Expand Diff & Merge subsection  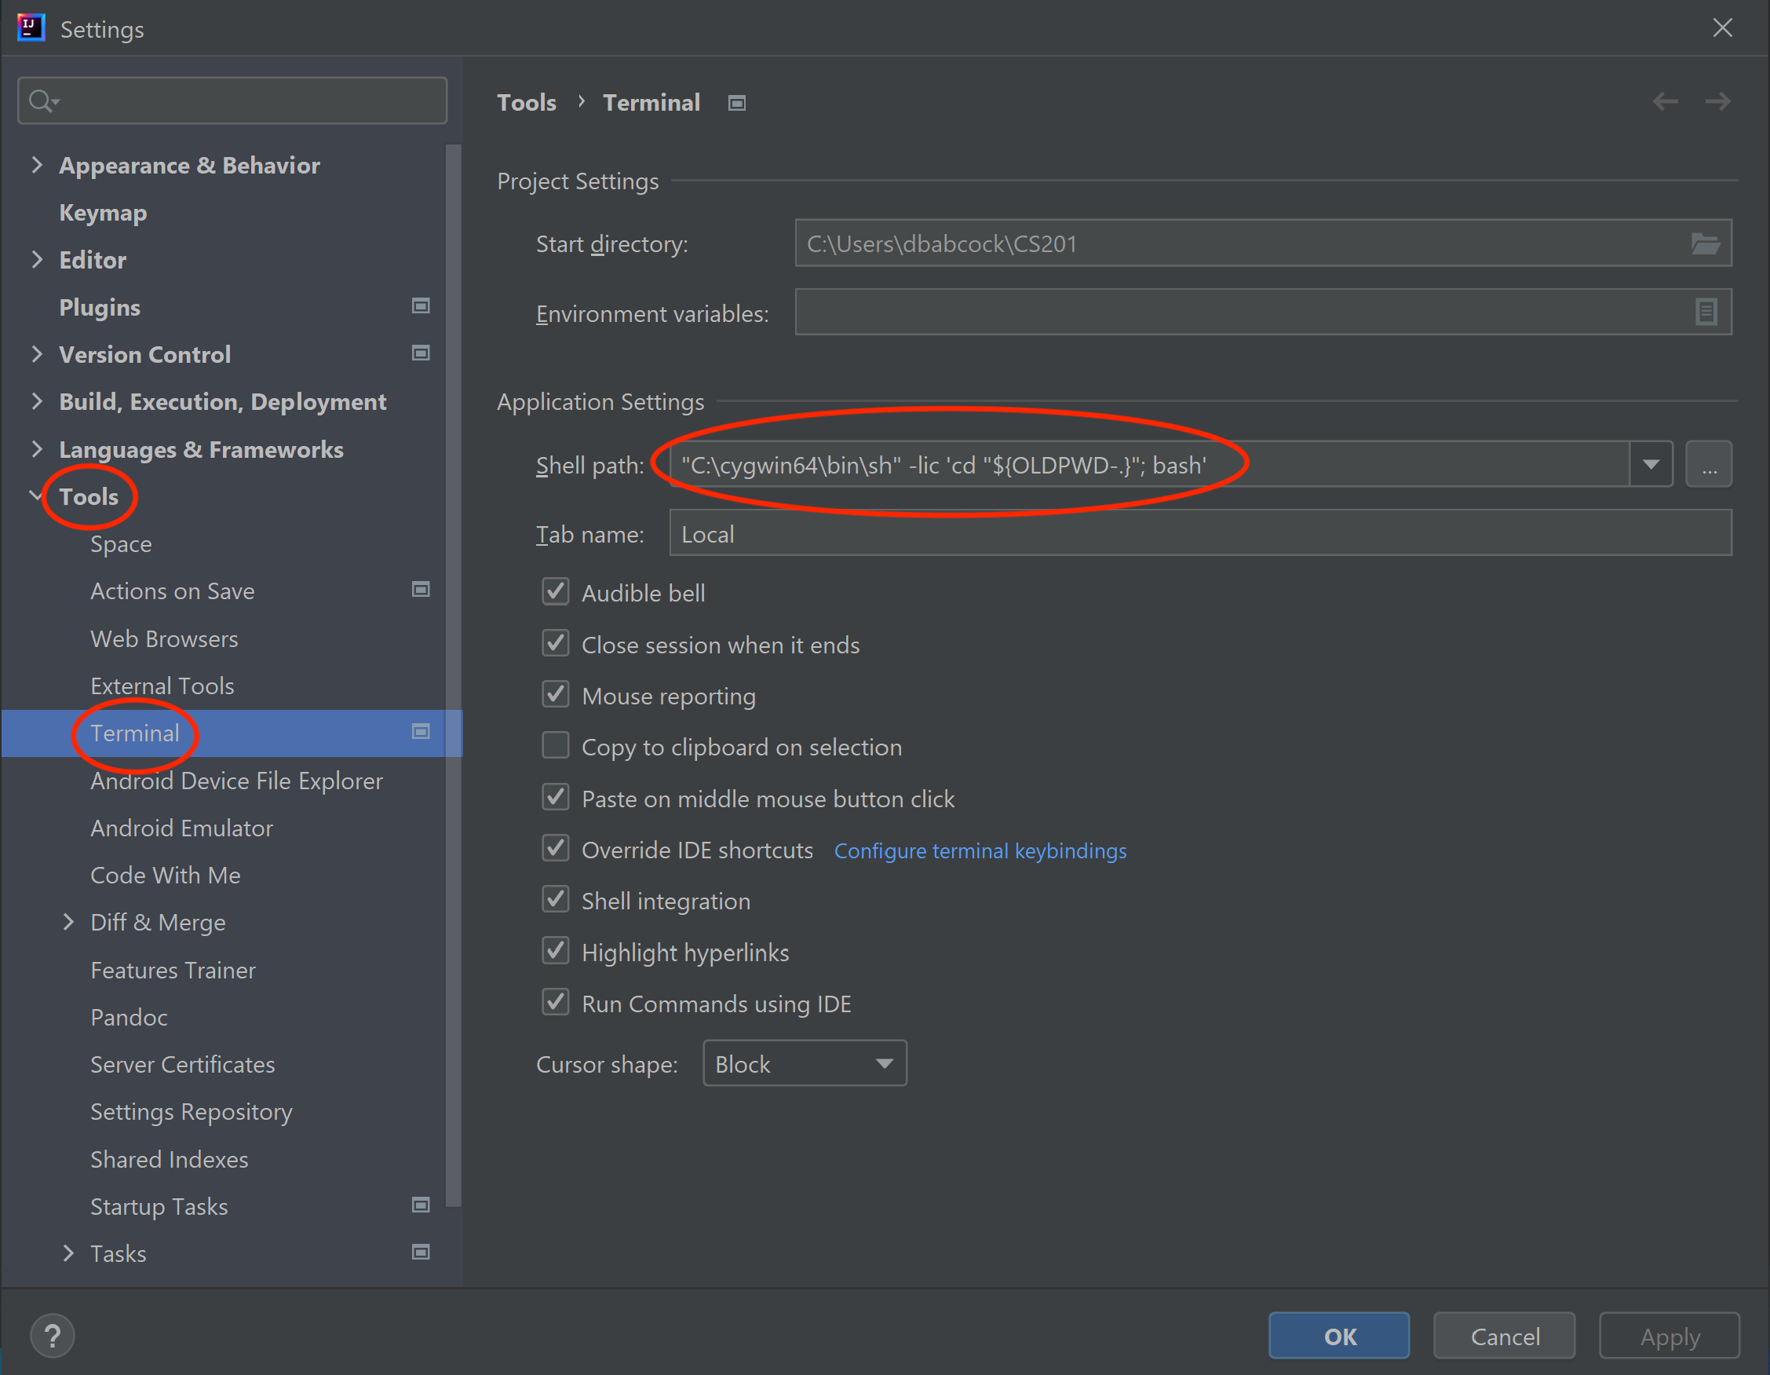(68, 922)
